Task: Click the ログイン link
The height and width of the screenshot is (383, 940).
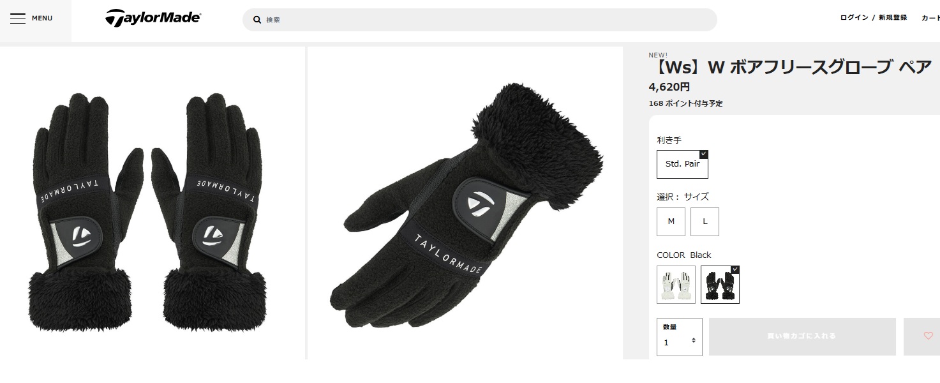Action: 854,18
